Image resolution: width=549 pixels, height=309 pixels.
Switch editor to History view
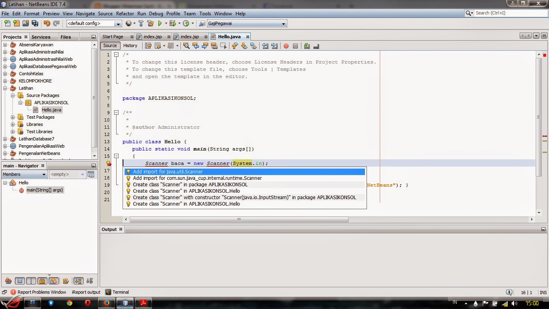pos(130,45)
